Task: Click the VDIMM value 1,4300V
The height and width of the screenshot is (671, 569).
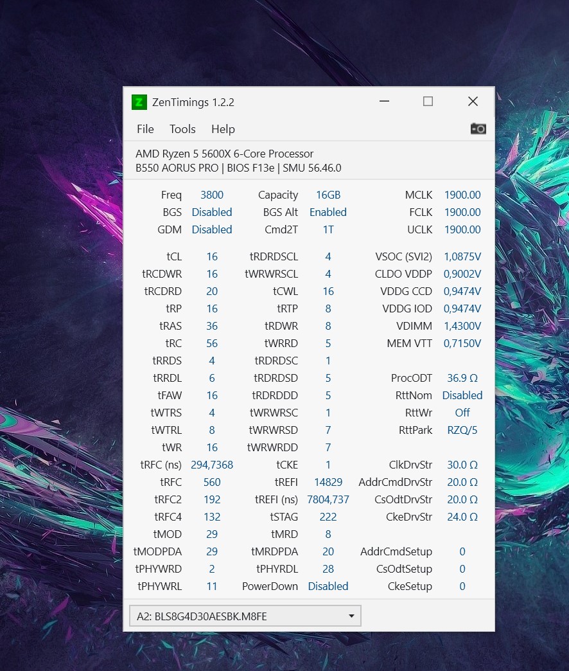Action: (x=462, y=326)
